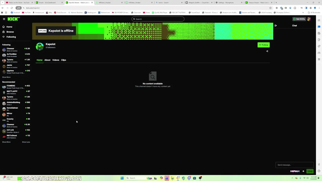Follow the Kapolot channel
The image size is (322, 181).
pyautogui.click(x=263, y=45)
